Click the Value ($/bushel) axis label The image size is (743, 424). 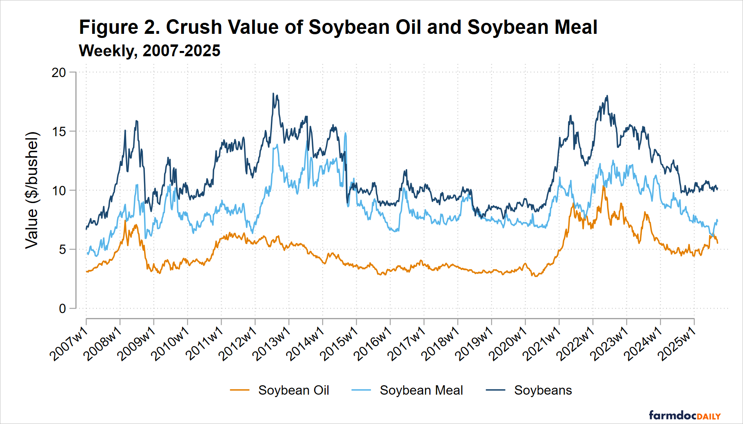(32, 190)
